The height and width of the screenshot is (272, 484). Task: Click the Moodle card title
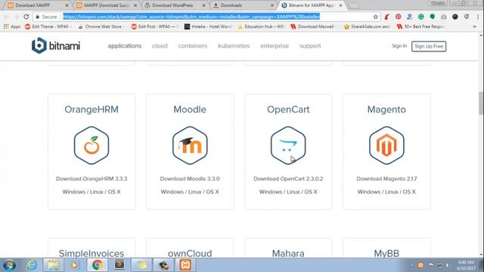(x=190, y=110)
